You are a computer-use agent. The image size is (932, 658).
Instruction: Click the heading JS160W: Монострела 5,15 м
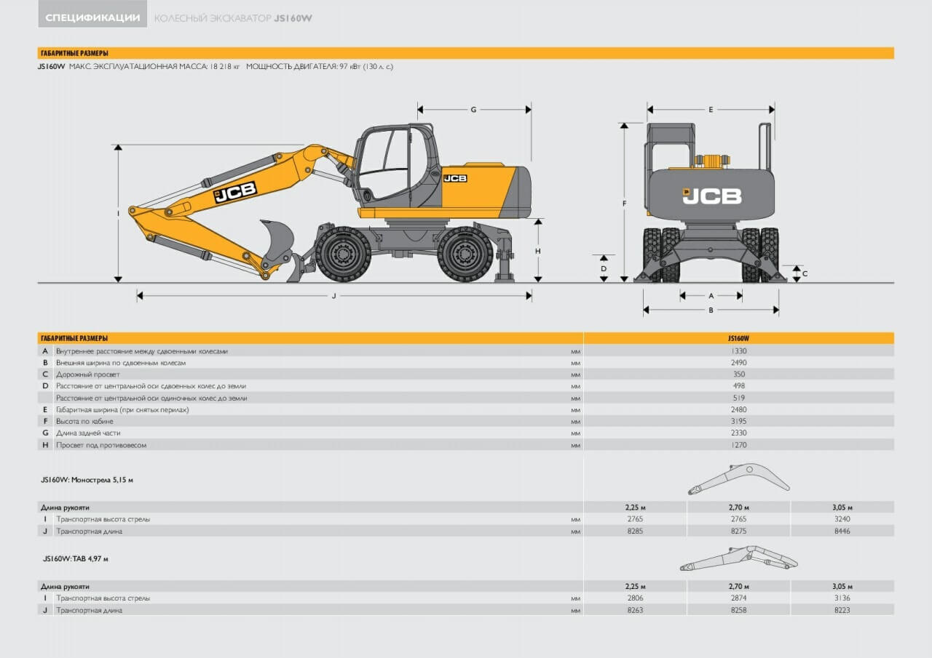click(x=87, y=480)
